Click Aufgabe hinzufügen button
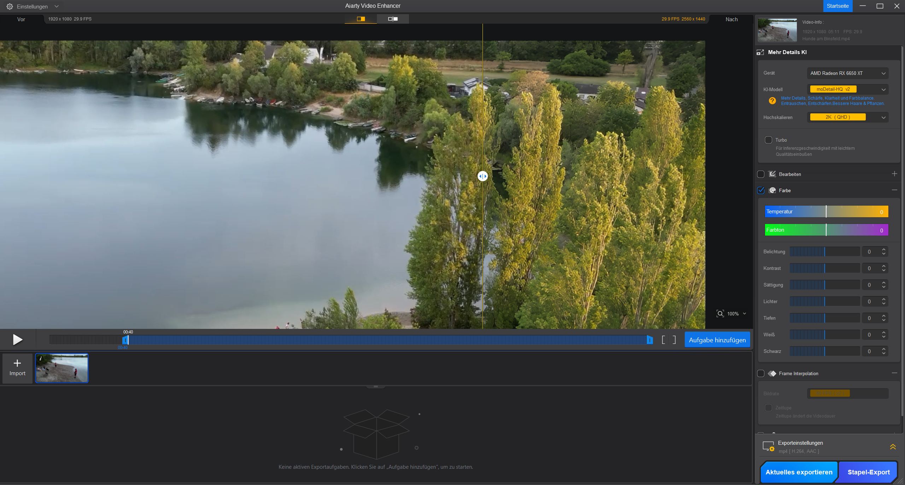Screen dimensions: 905x485 click(x=717, y=340)
